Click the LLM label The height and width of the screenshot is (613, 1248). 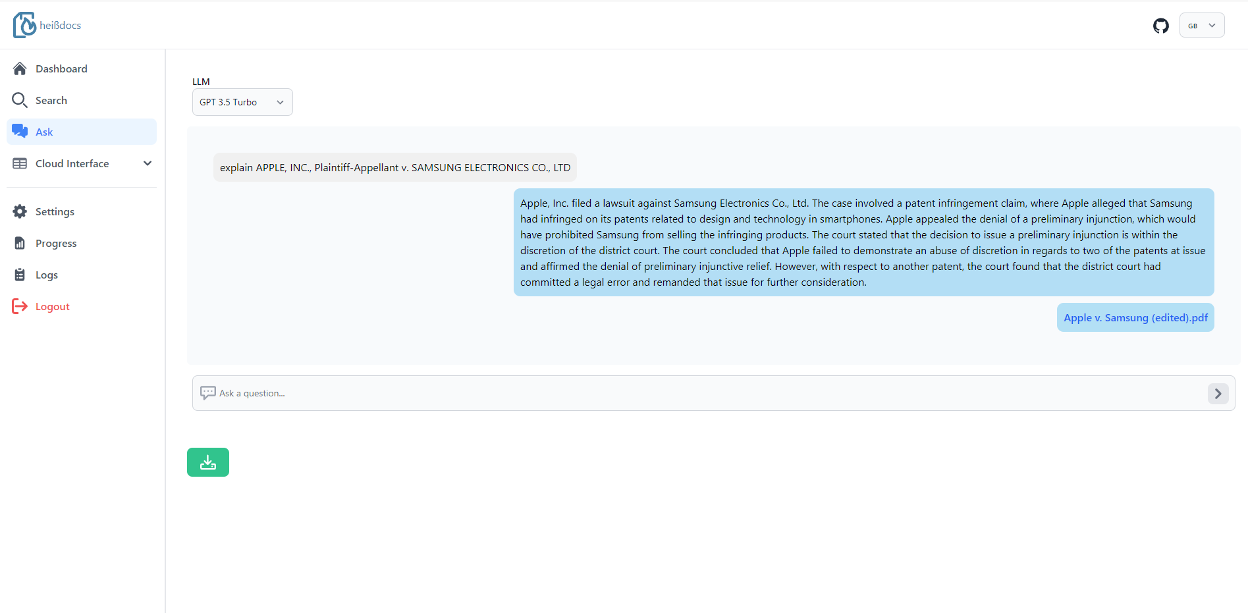click(x=201, y=82)
